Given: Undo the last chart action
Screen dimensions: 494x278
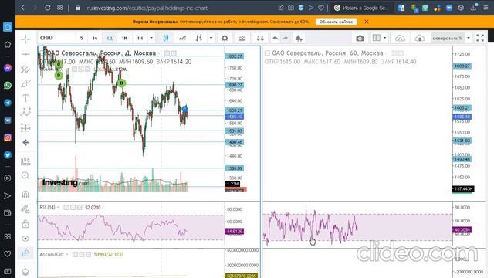Looking at the screenshot, I should point(276,38).
